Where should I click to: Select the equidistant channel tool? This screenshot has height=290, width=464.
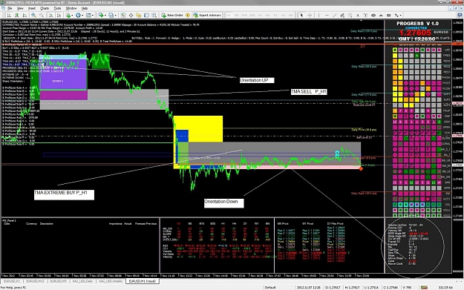[342, 15]
